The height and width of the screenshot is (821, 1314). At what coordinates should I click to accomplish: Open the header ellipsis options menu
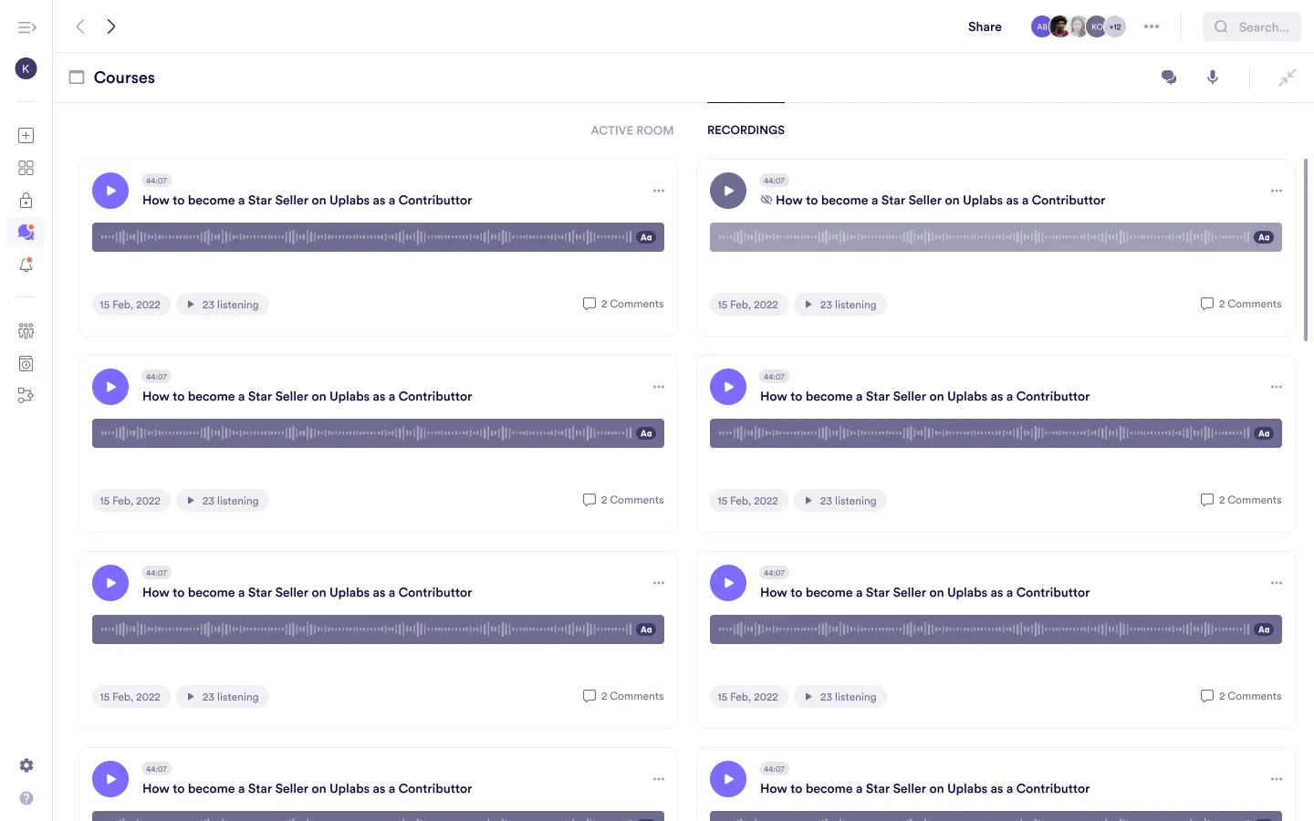tap(1152, 26)
